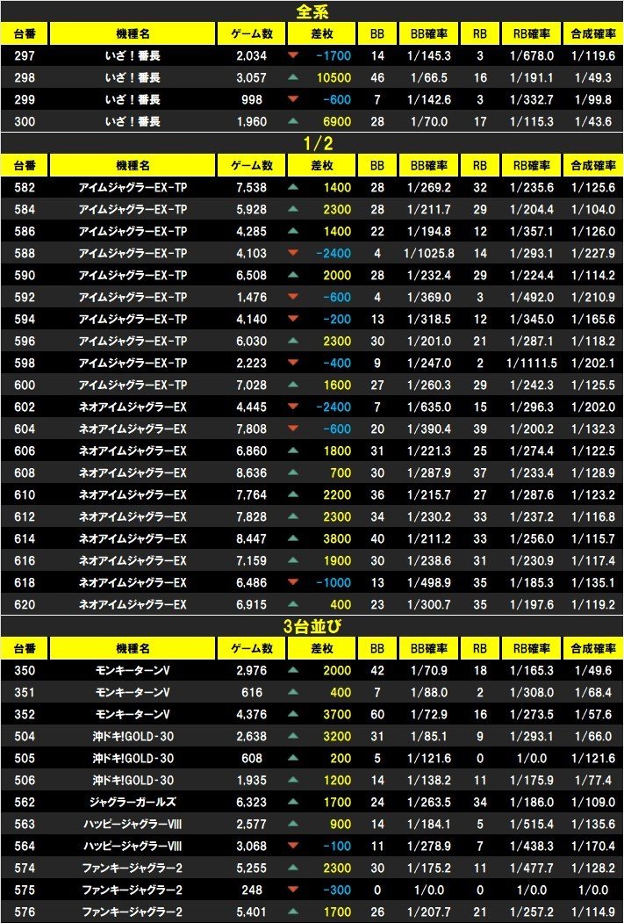Image resolution: width=624 pixels, height=923 pixels.
Task: Click the 全系 section title
Action: [x=312, y=11]
